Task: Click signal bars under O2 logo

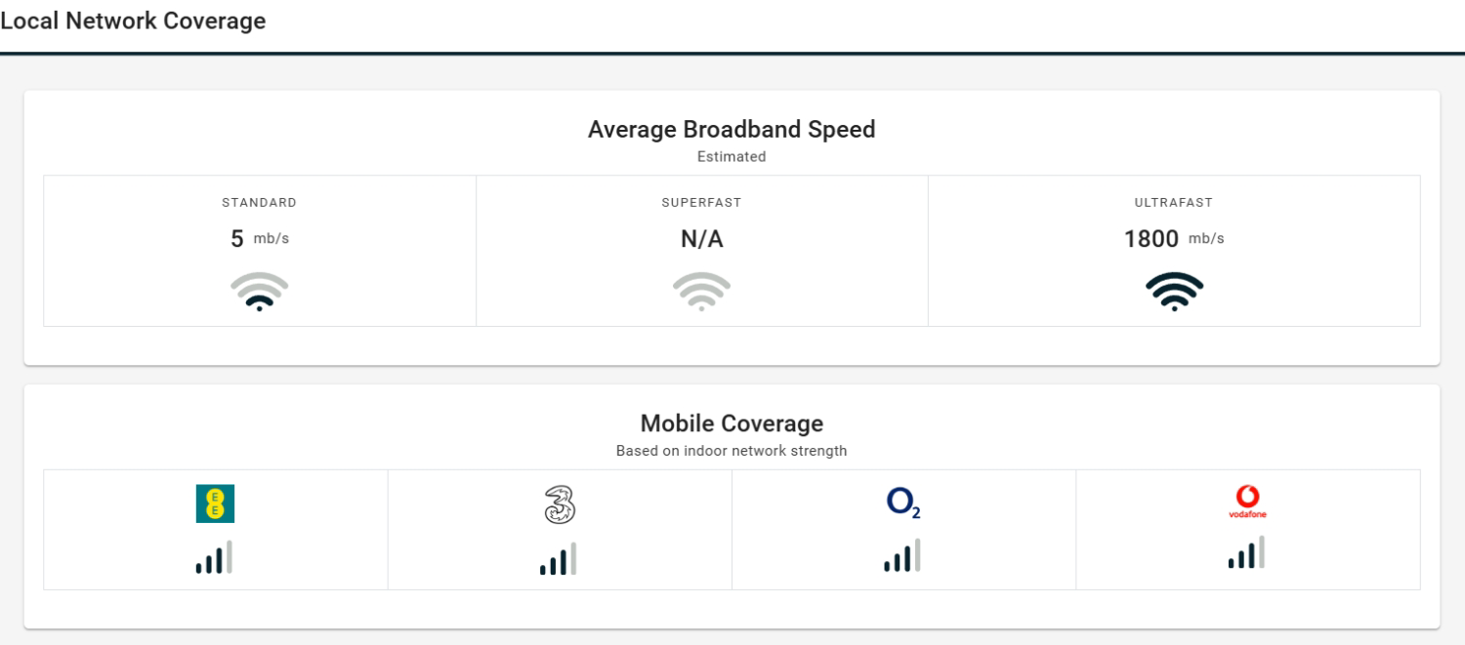Action: tap(902, 555)
